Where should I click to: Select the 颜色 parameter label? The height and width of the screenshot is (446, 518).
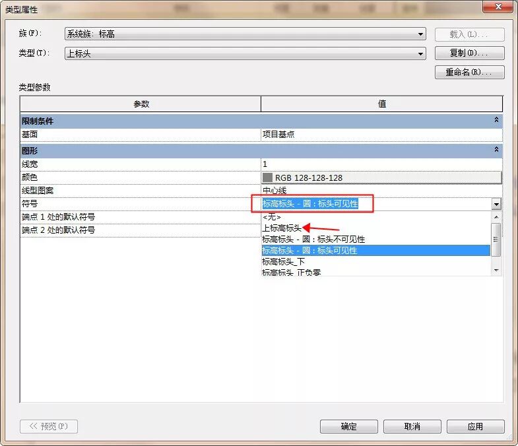[30, 177]
